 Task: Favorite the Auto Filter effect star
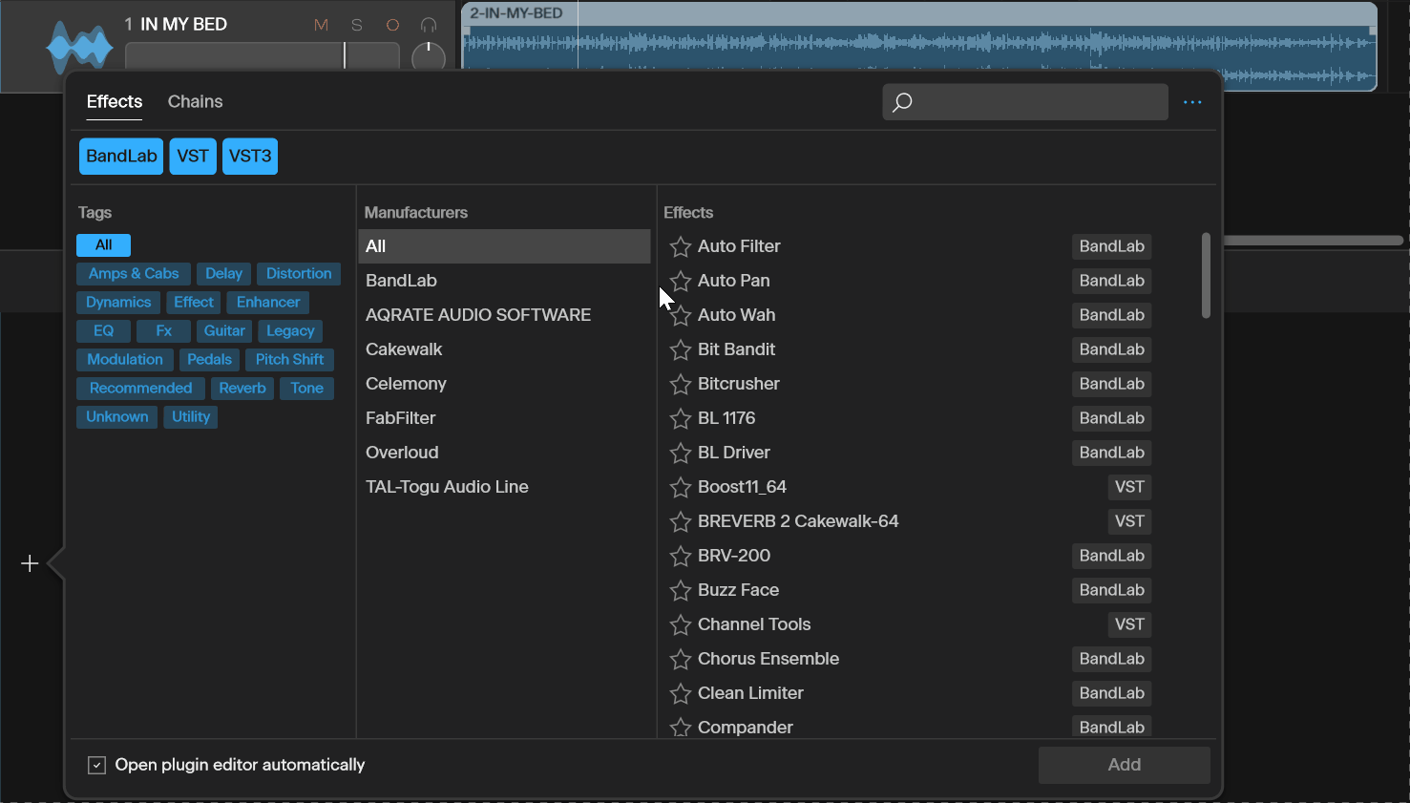click(x=680, y=247)
